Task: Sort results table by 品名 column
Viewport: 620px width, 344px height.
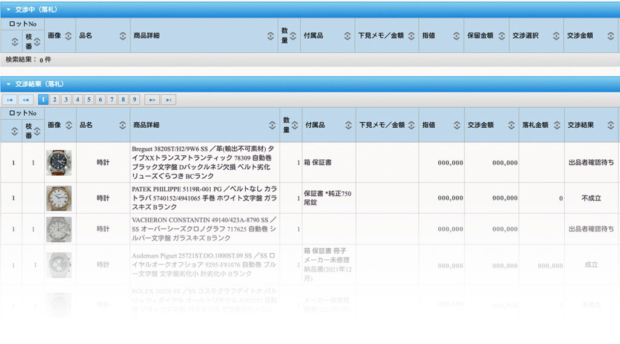Action: pos(123,125)
